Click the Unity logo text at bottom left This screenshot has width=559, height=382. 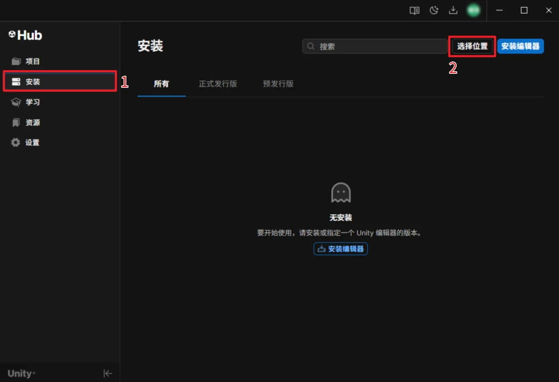[x=22, y=373]
